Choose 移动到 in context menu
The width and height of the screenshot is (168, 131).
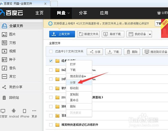pos(79,88)
